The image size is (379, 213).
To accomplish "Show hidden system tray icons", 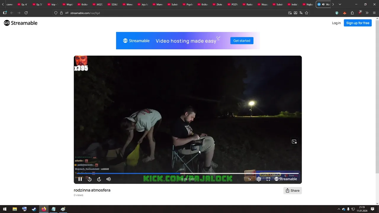I will pos(339,209).
